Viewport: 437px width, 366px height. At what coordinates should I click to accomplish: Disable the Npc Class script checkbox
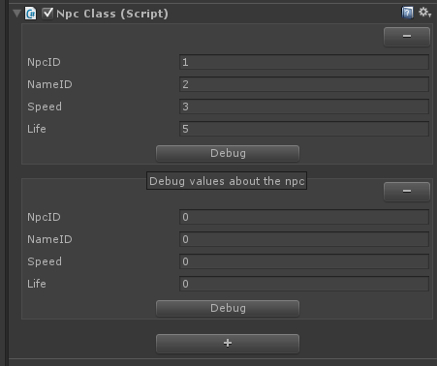47,14
